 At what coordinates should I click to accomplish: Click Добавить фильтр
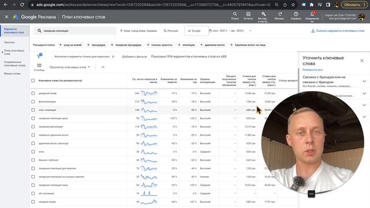[x=134, y=57]
